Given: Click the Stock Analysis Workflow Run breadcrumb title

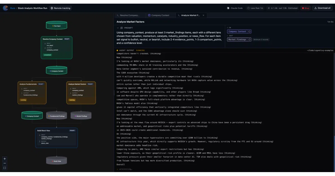Looking at the screenshot, I should pyautogui.click(x=33, y=8).
